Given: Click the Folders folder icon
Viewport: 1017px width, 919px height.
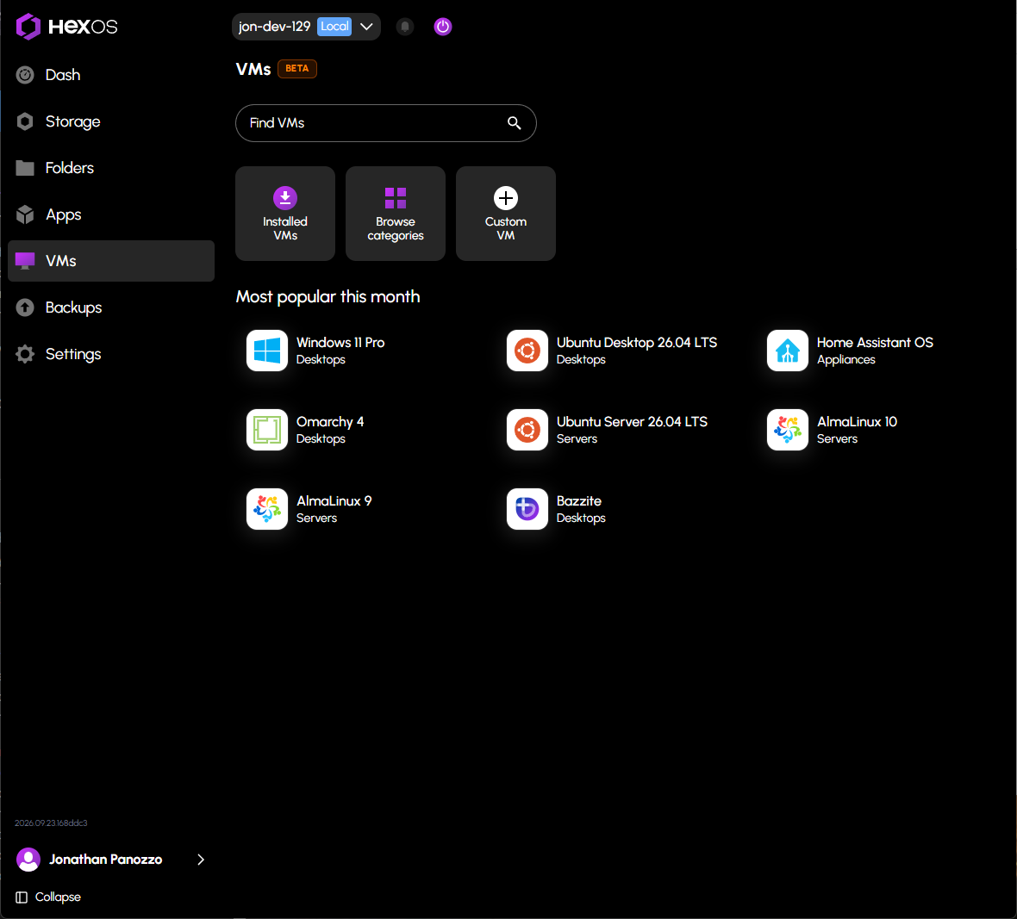Looking at the screenshot, I should click(x=25, y=168).
